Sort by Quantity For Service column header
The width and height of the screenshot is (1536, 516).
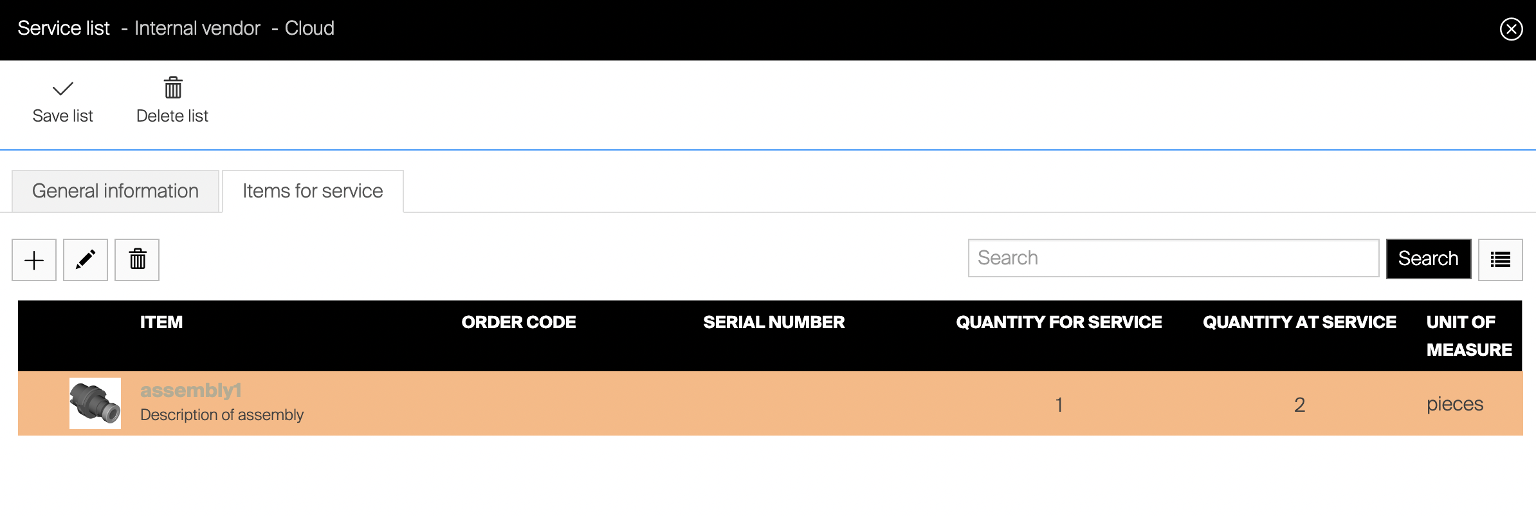[x=1059, y=322]
